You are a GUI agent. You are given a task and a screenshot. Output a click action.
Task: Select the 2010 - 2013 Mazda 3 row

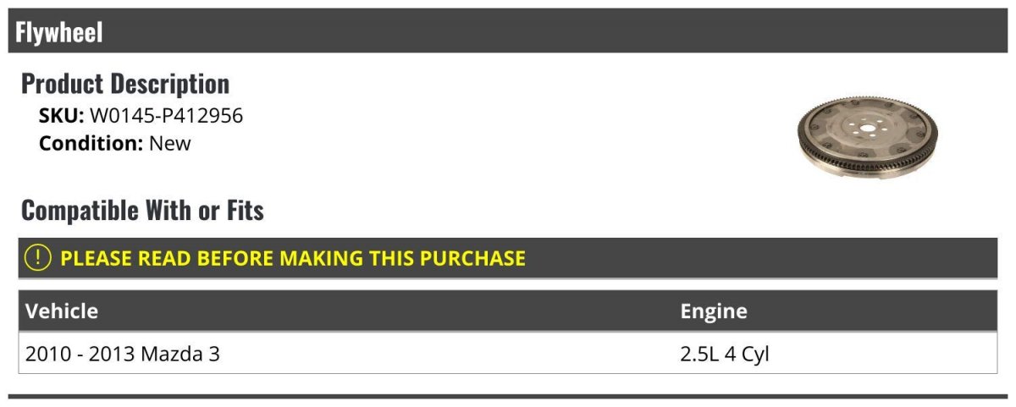tap(508, 354)
